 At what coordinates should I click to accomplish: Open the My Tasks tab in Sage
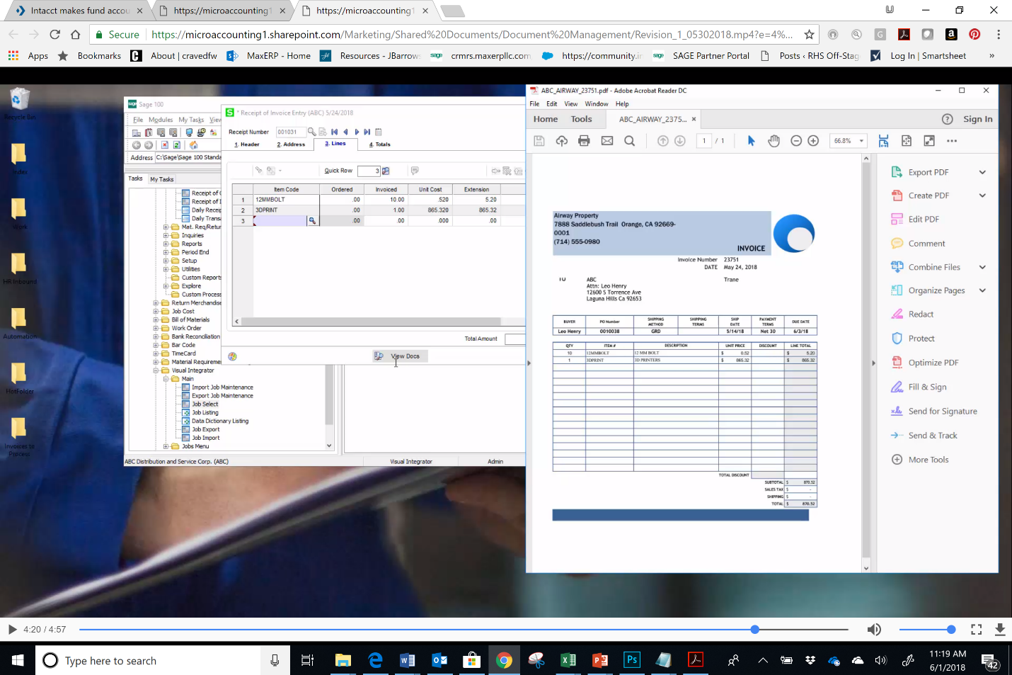click(x=161, y=179)
